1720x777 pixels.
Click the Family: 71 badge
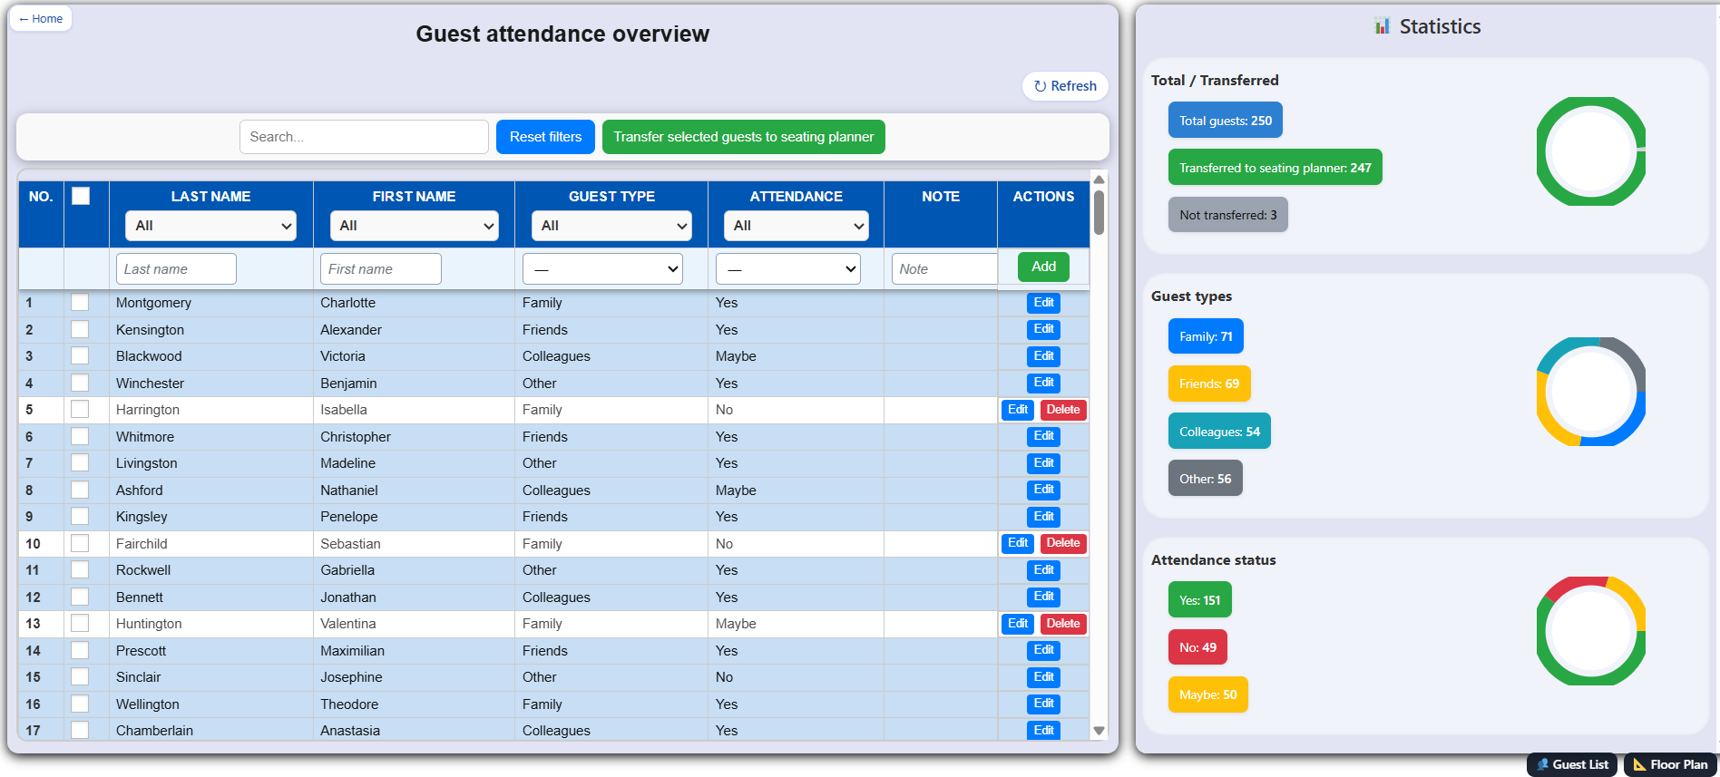click(1206, 336)
